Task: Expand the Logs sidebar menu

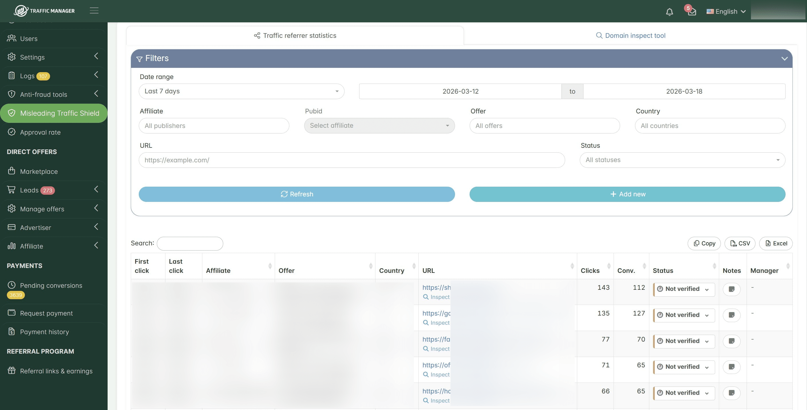Action: tap(54, 76)
